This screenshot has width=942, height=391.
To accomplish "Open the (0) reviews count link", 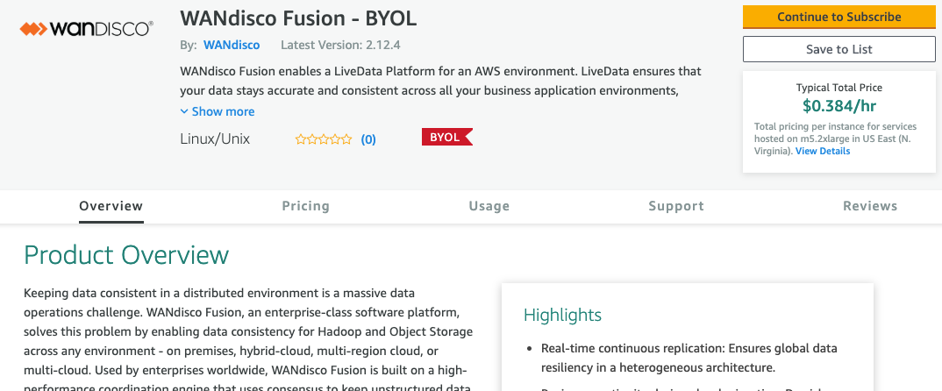I will click(368, 140).
